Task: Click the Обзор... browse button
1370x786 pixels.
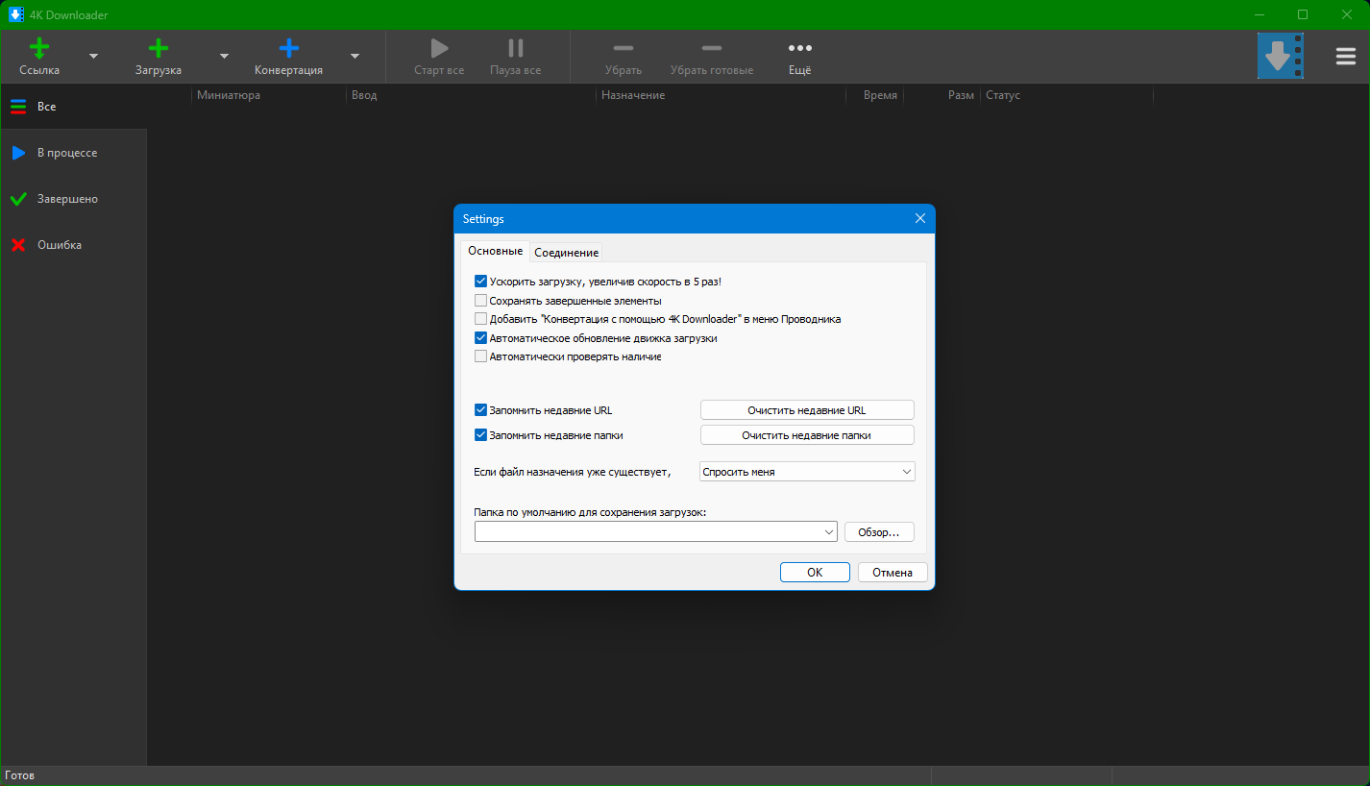Action: [x=878, y=532]
